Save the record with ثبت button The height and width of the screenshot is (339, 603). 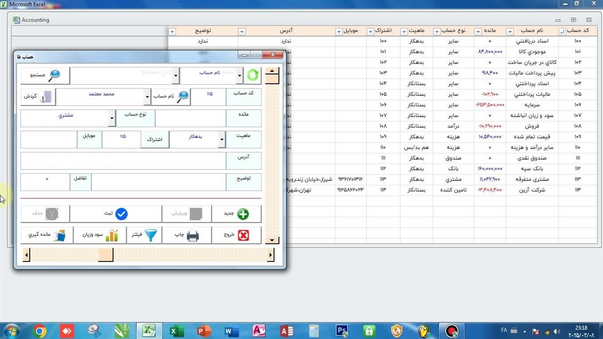point(115,214)
